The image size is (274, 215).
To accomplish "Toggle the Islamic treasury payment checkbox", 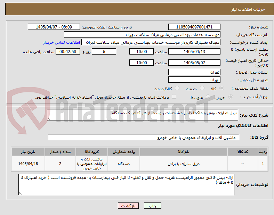I will [x=174, y=97].
